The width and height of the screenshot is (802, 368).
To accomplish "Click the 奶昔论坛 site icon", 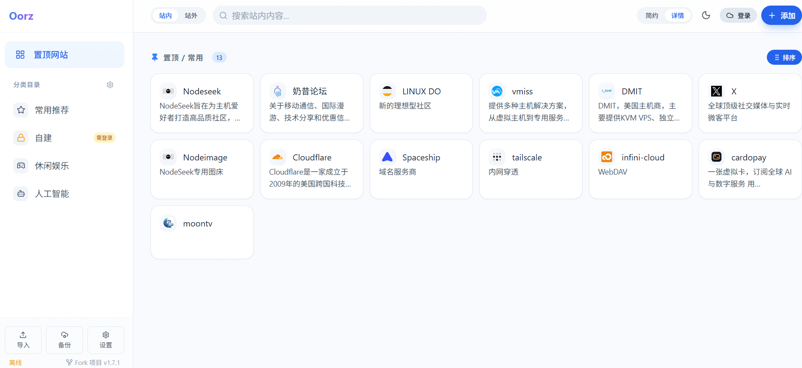I will pos(278,91).
